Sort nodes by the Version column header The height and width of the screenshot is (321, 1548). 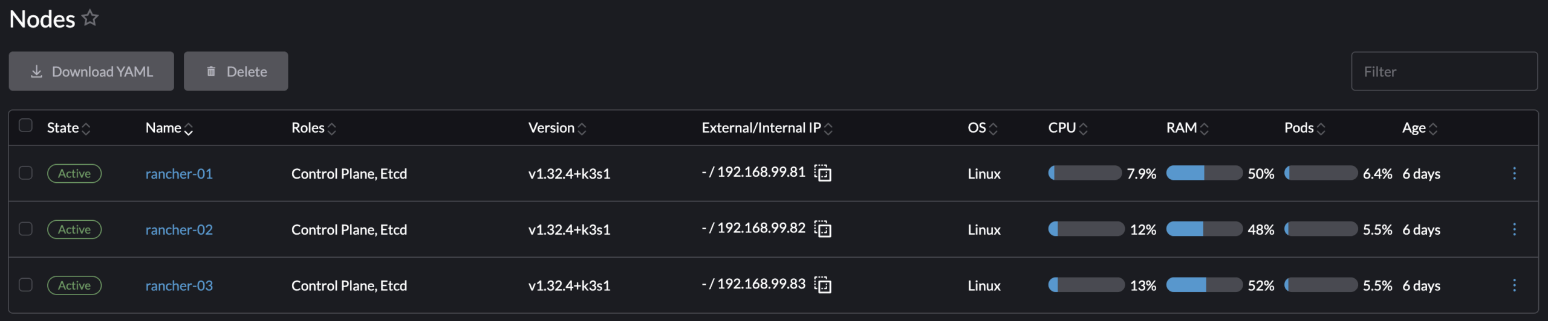[x=557, y=128]
